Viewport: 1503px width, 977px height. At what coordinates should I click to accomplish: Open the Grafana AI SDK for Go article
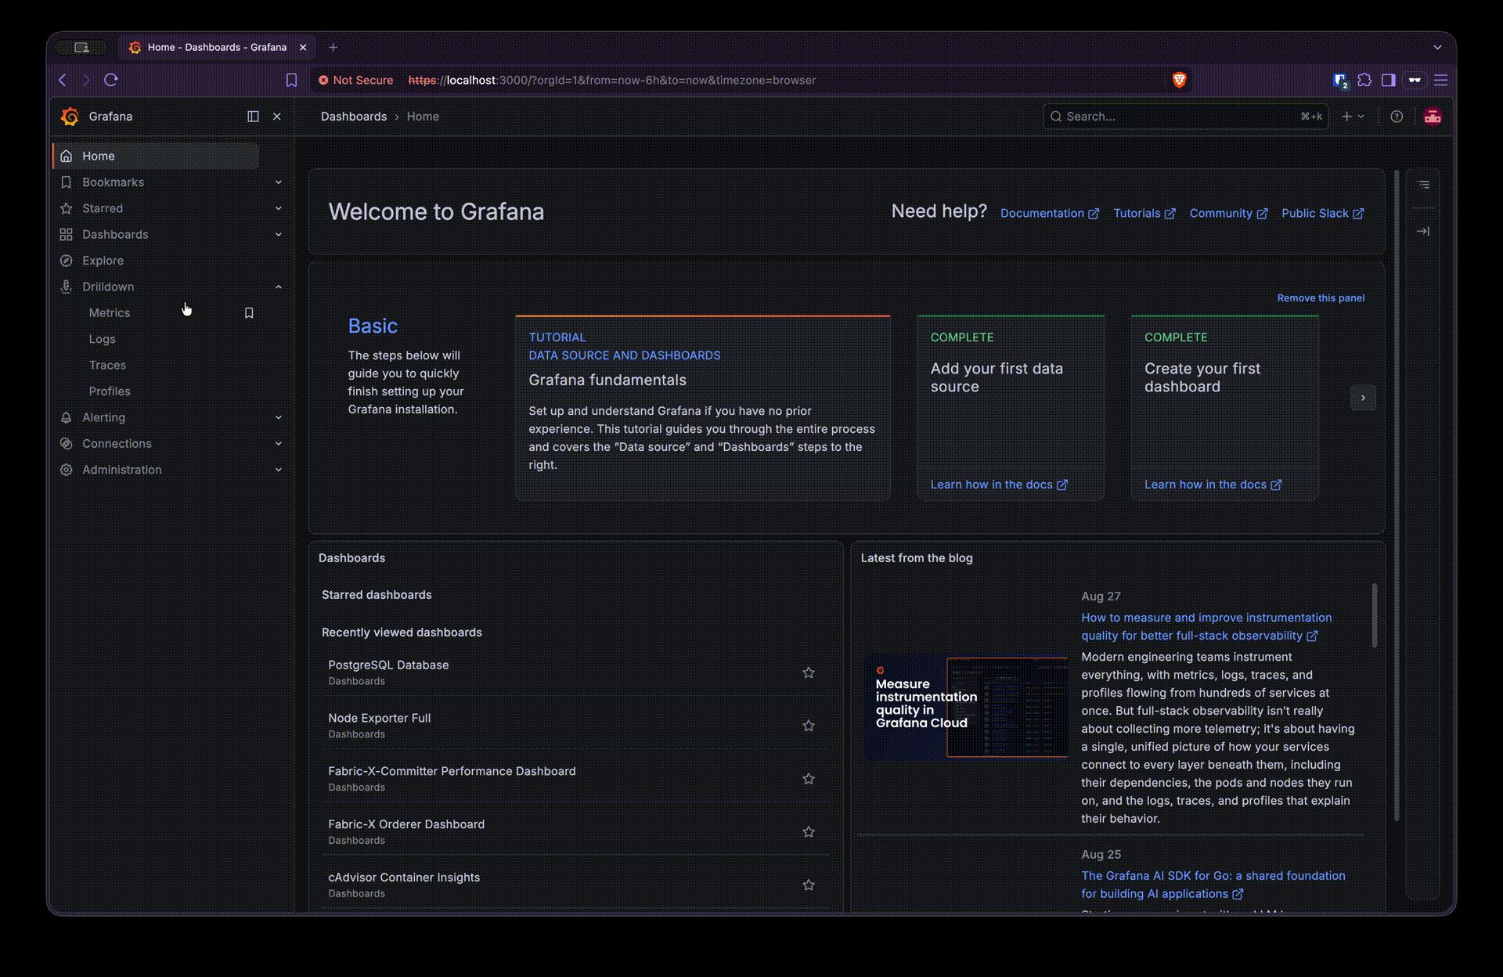click(x=1213, y=885)
